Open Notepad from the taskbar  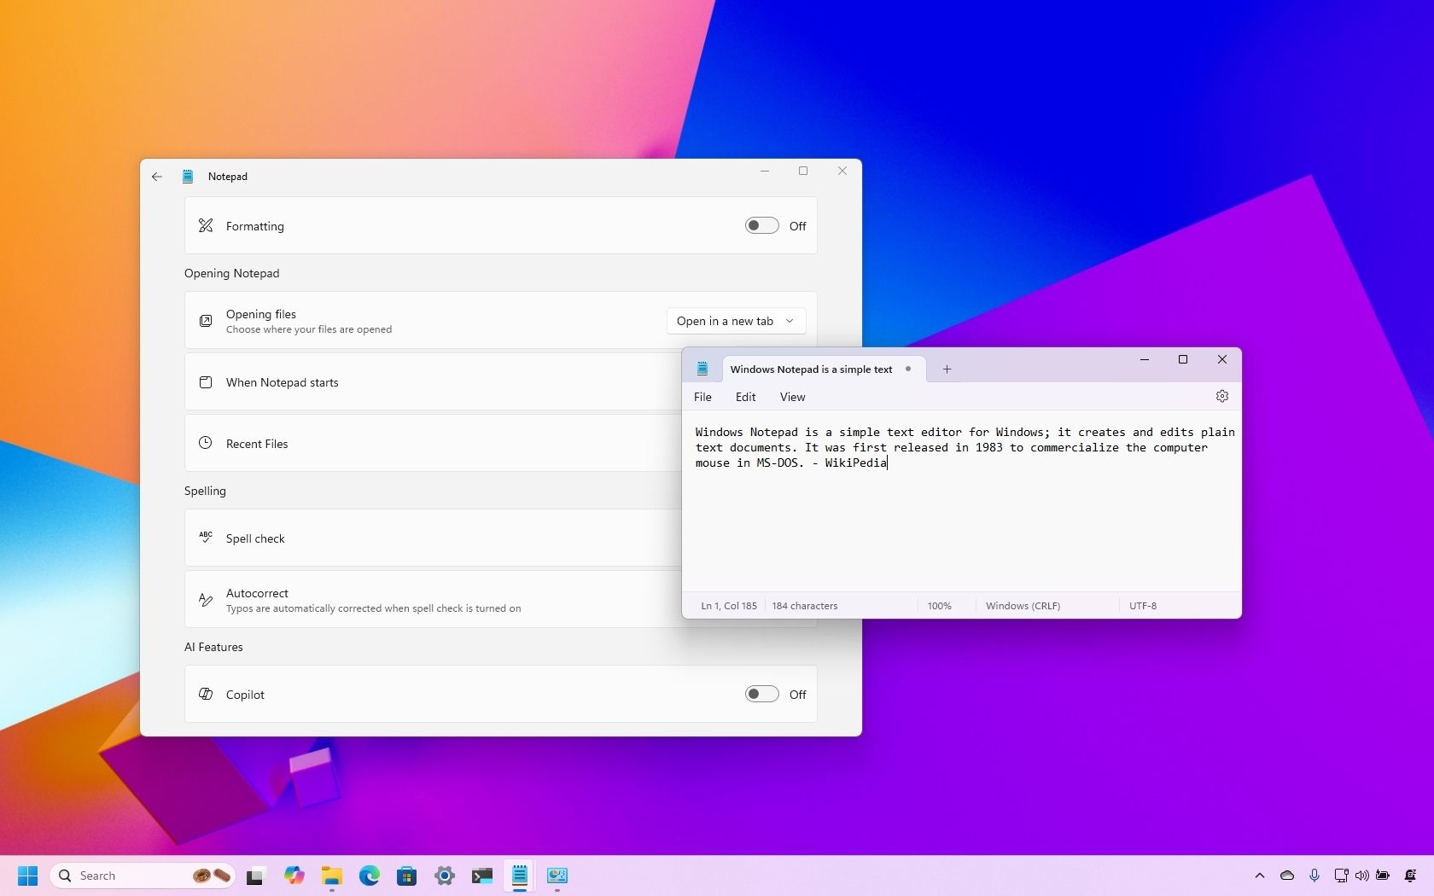(x=520, y=876)
